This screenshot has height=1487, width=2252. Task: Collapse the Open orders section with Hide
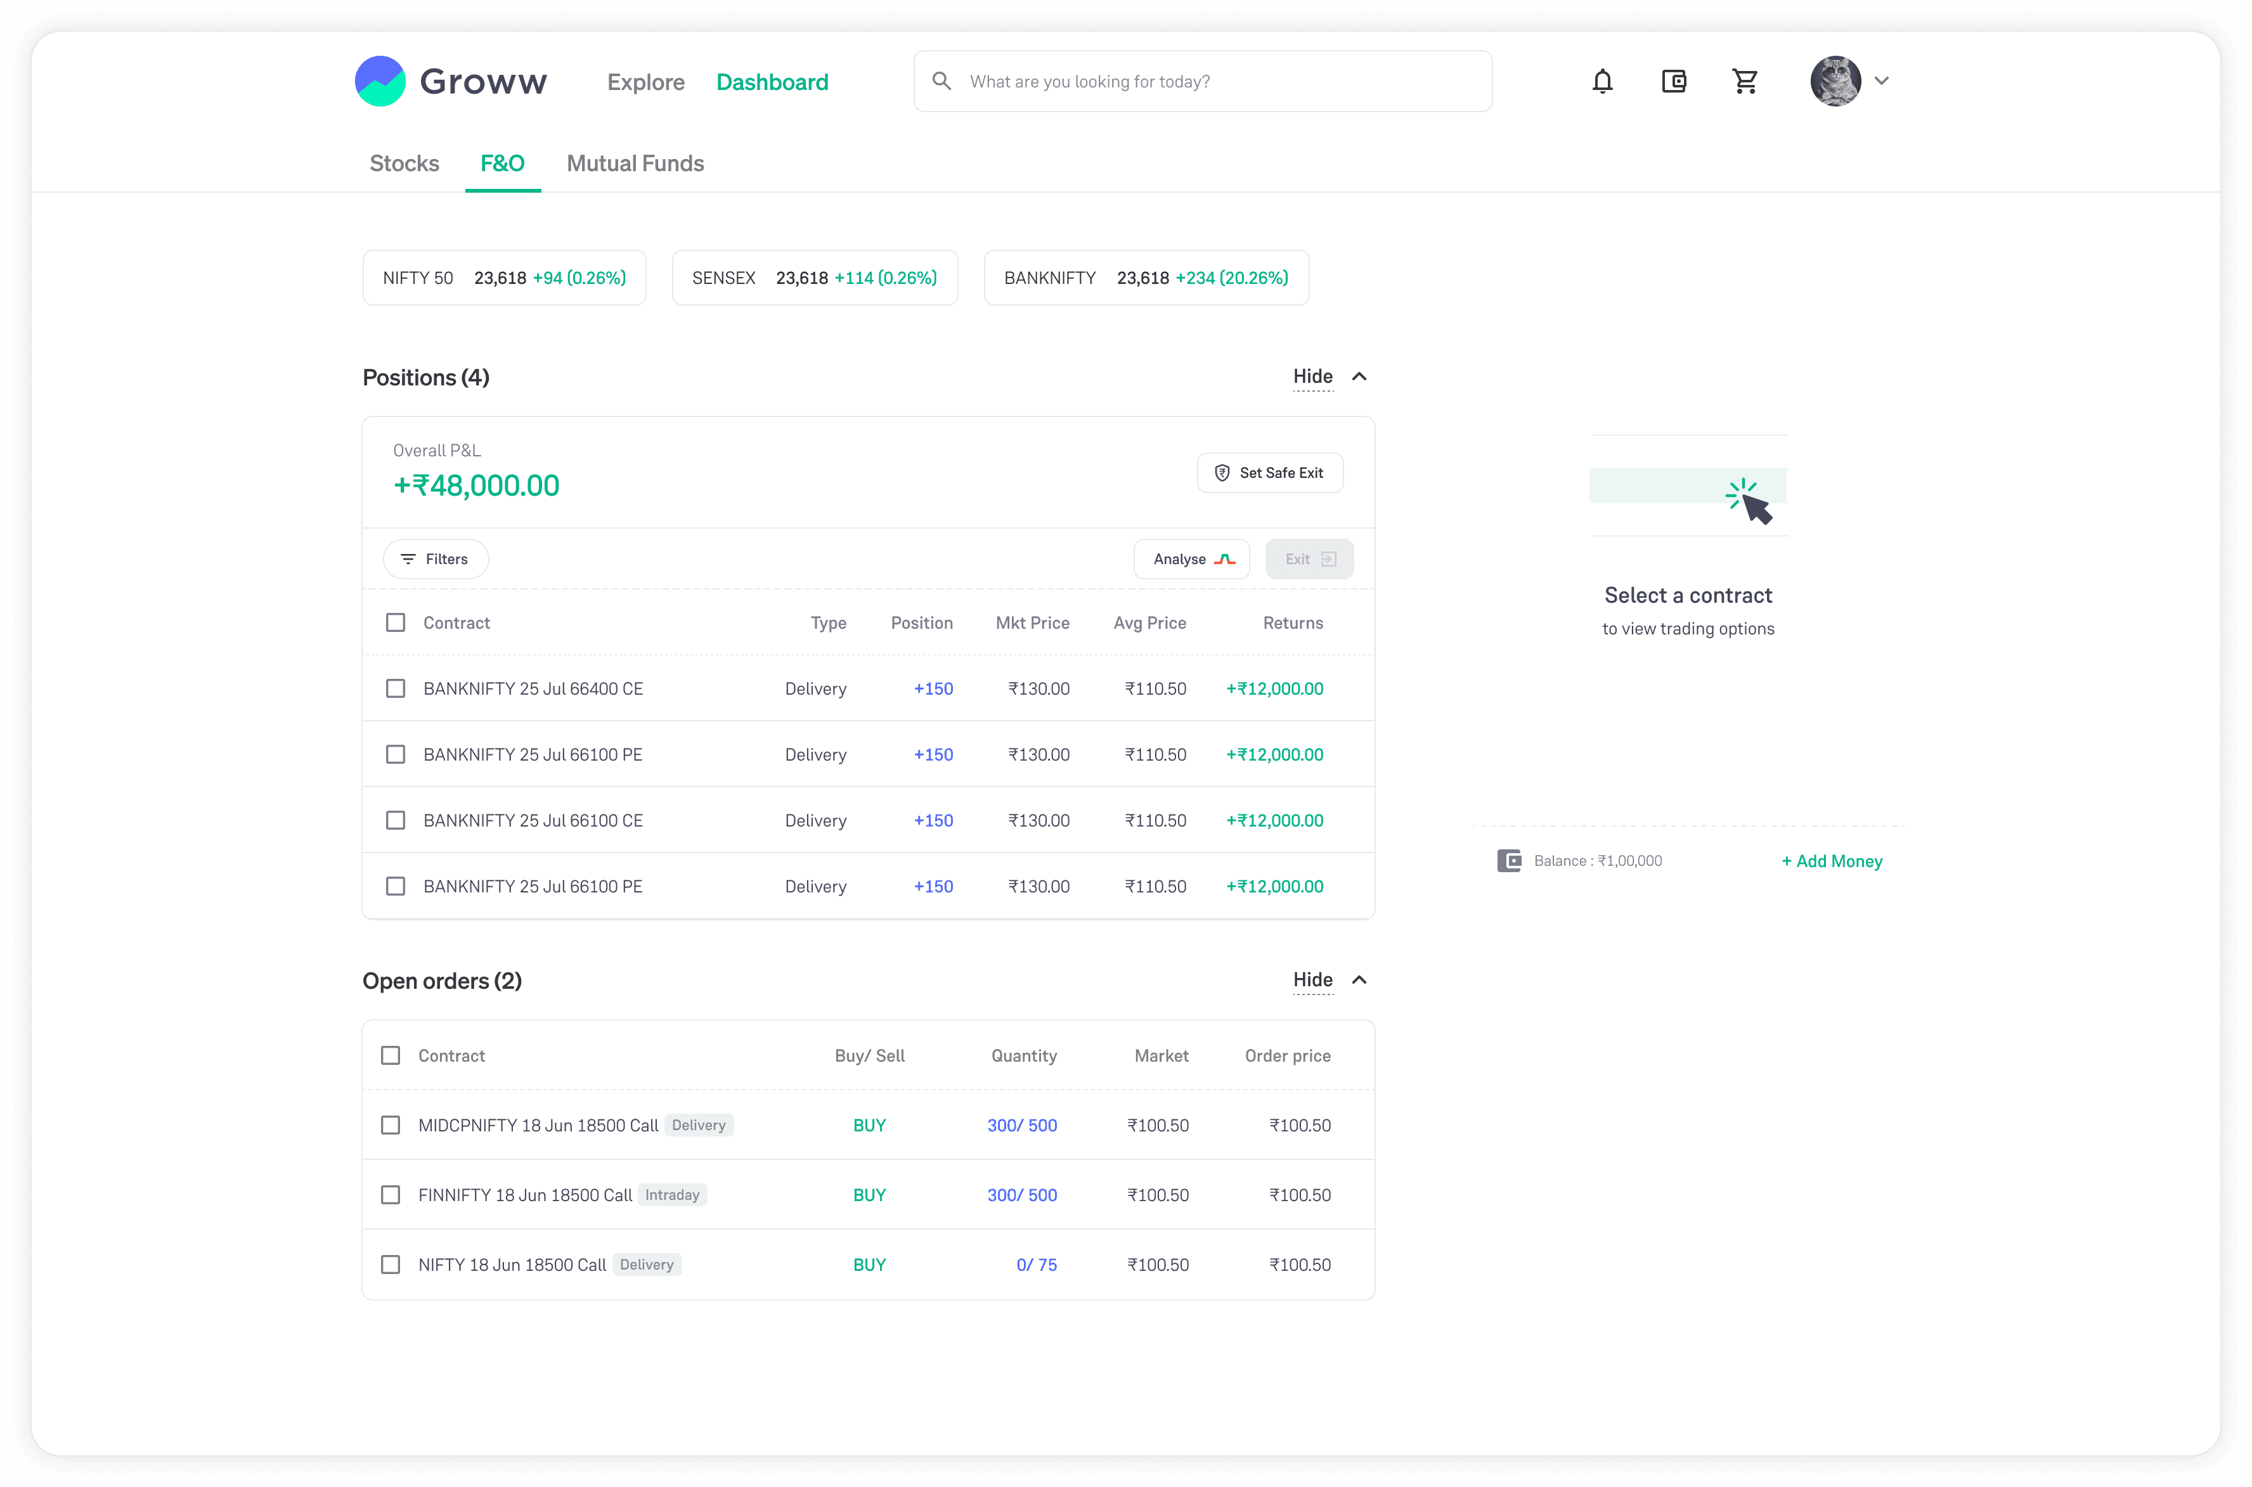[1313, 981]
